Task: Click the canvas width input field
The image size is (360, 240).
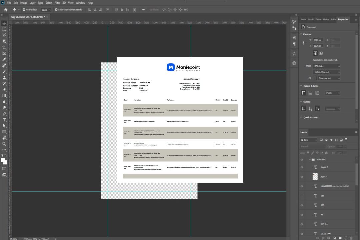Action: point(318,40)
